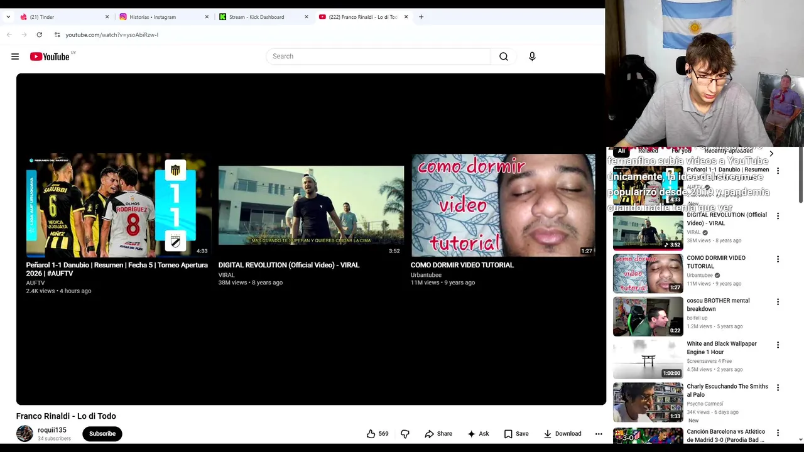Open COMO DORMIR VIDEO TUTORIAL endscreen title
This screenshot has height=452, width=804.
pos(462,265)
